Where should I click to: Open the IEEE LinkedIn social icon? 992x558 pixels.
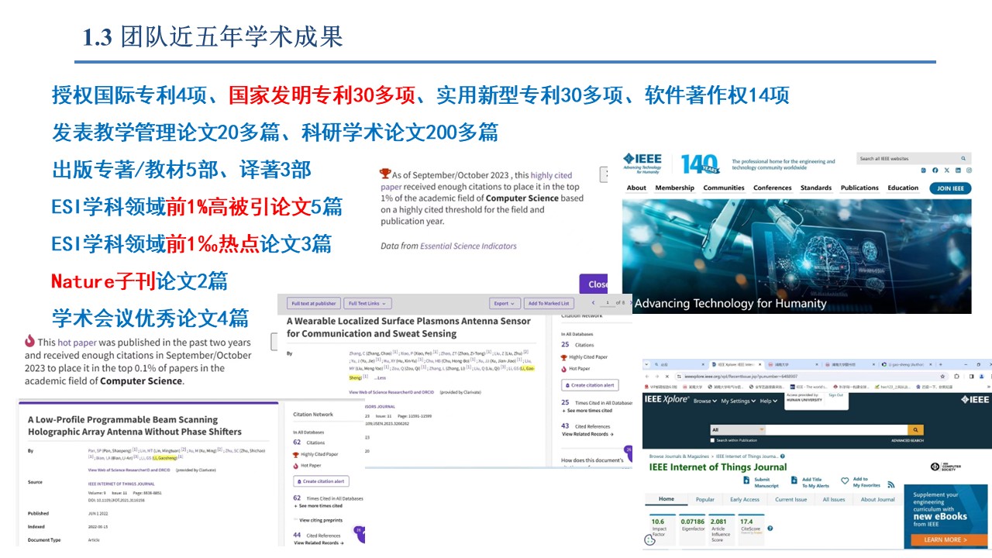(x=959, y=170)
